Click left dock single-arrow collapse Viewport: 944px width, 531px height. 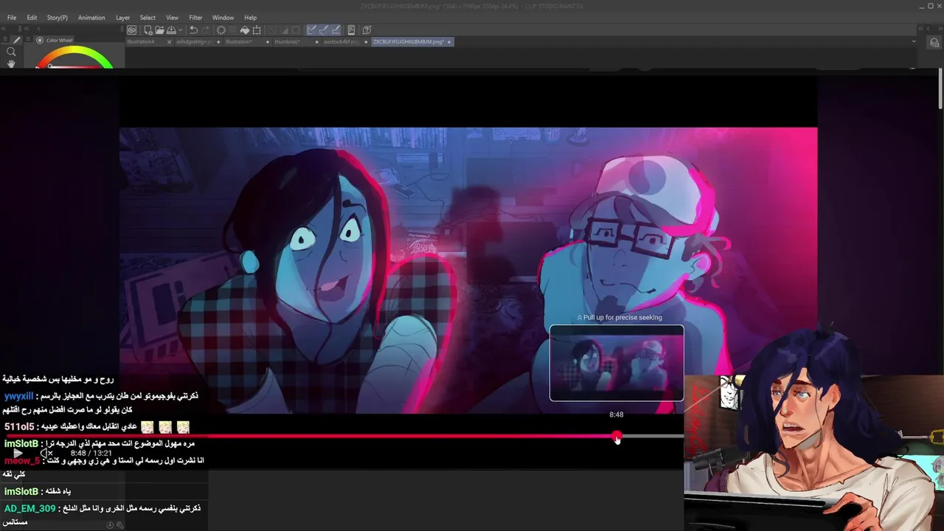tap(38, 29)
